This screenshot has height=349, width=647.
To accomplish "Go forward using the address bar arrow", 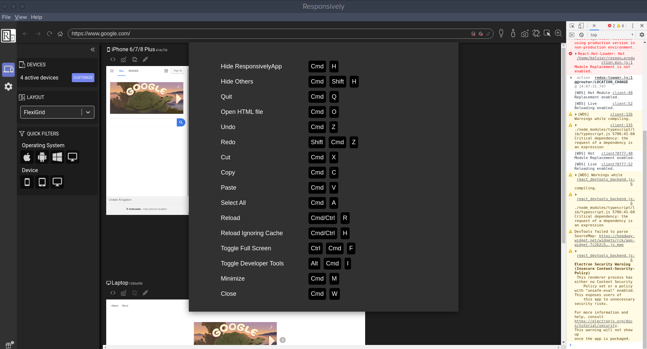I will (x=38, y=34).
